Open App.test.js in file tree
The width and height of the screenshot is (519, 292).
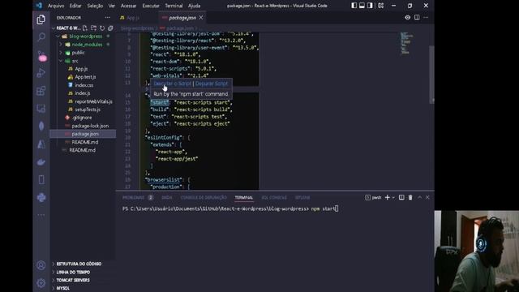click(x=85, y=77)
